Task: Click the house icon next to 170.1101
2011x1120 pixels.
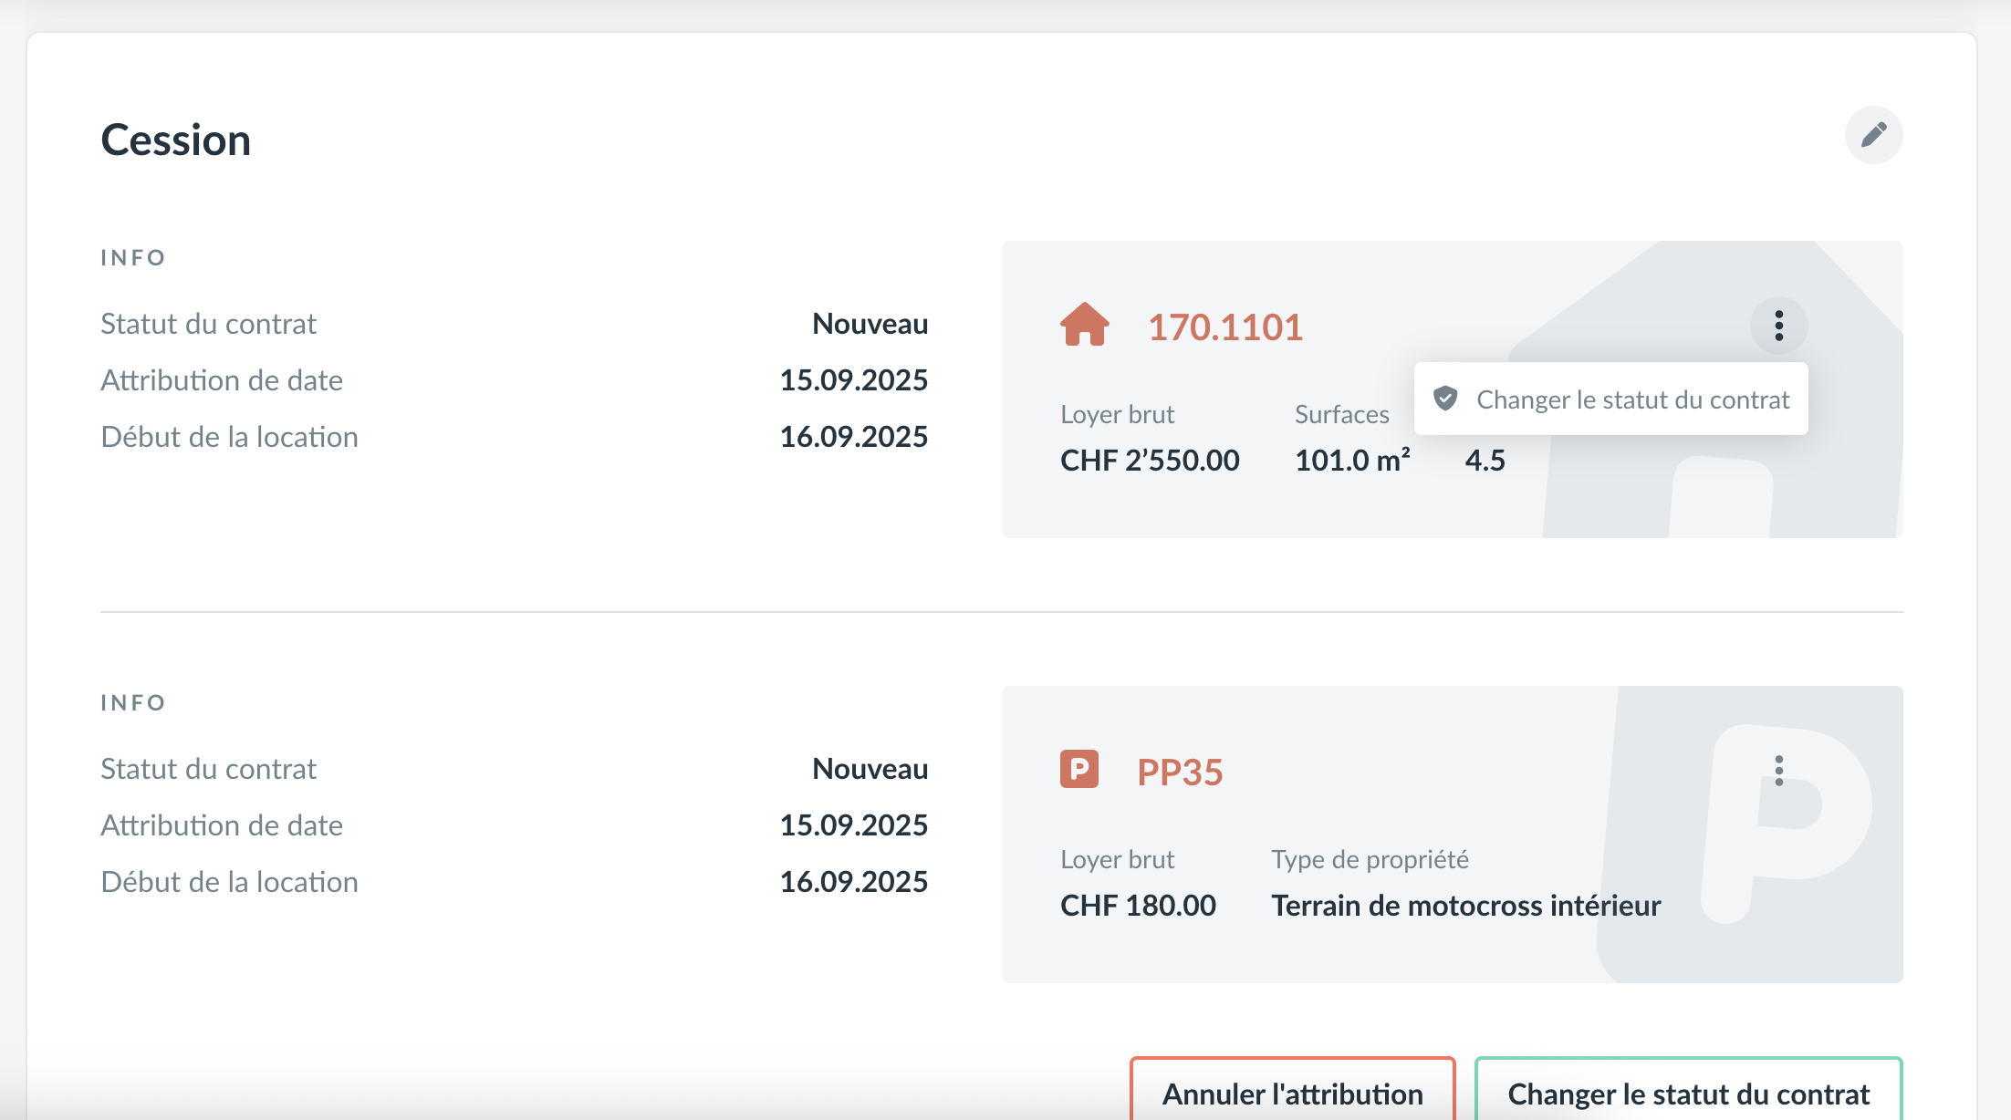Action: coord(1084,325)
